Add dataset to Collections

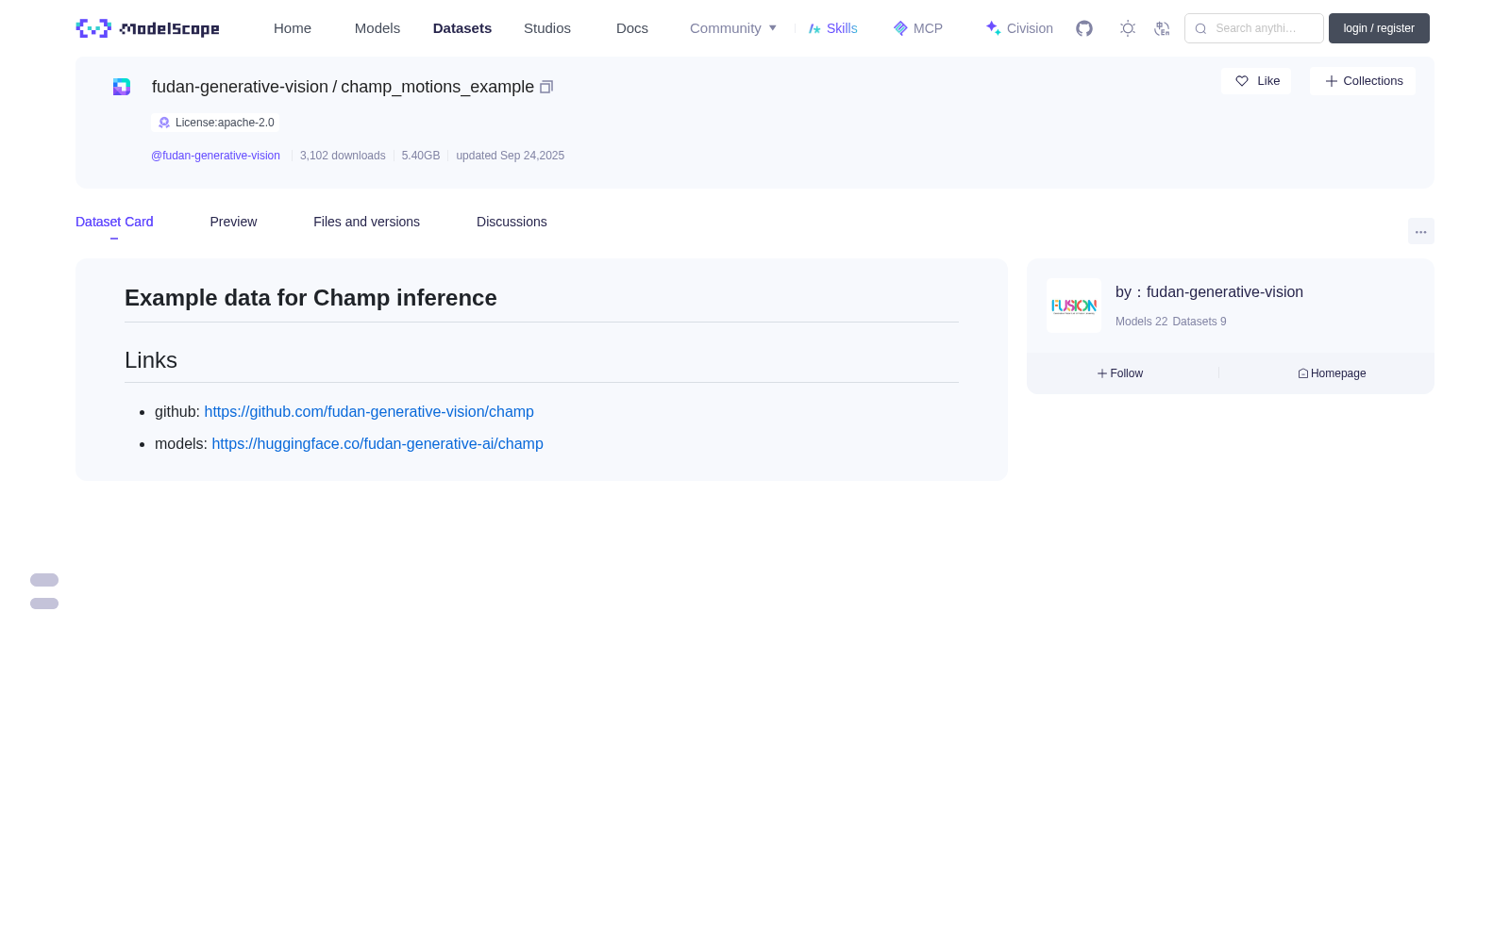[x=1363, y=81]
